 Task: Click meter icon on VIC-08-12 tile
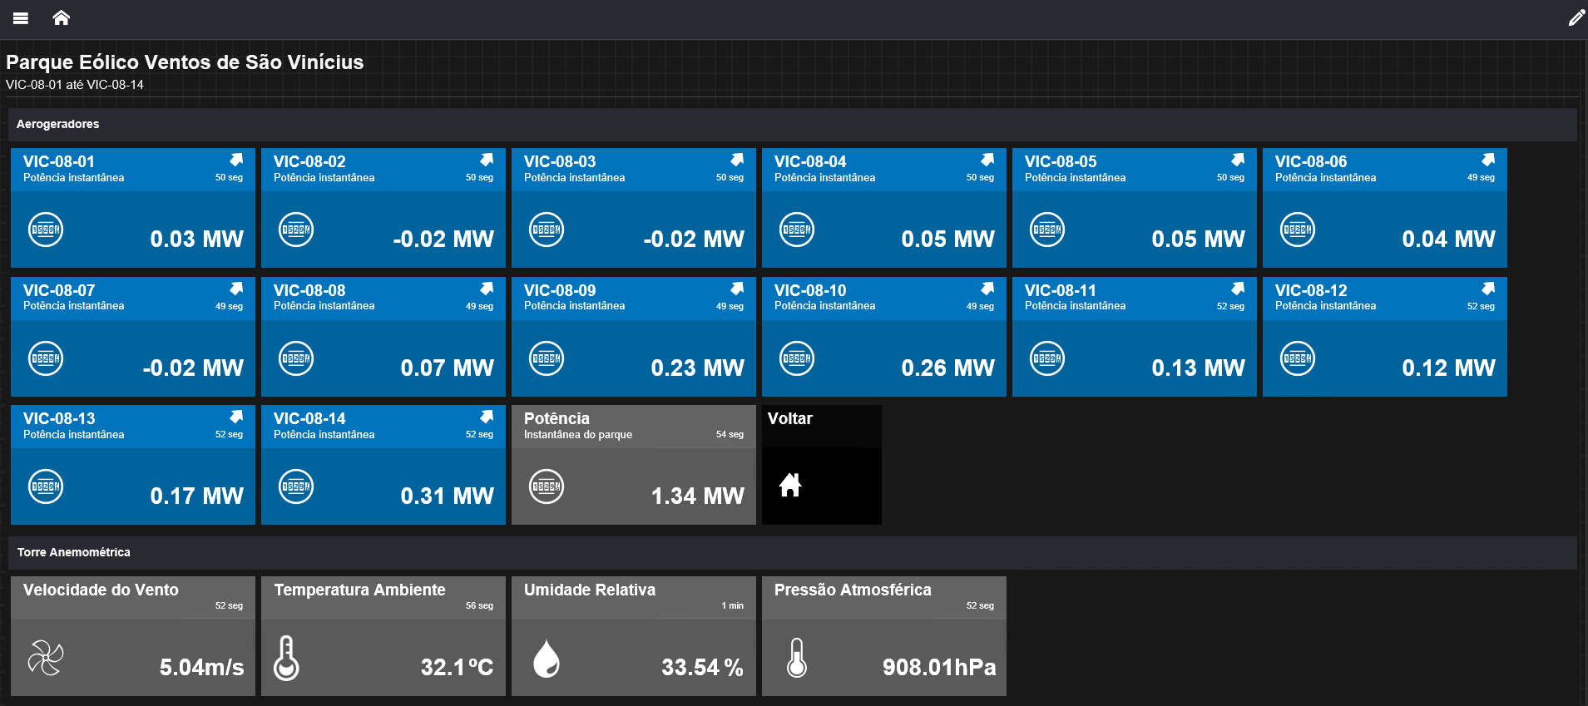tap(1298, 358)
